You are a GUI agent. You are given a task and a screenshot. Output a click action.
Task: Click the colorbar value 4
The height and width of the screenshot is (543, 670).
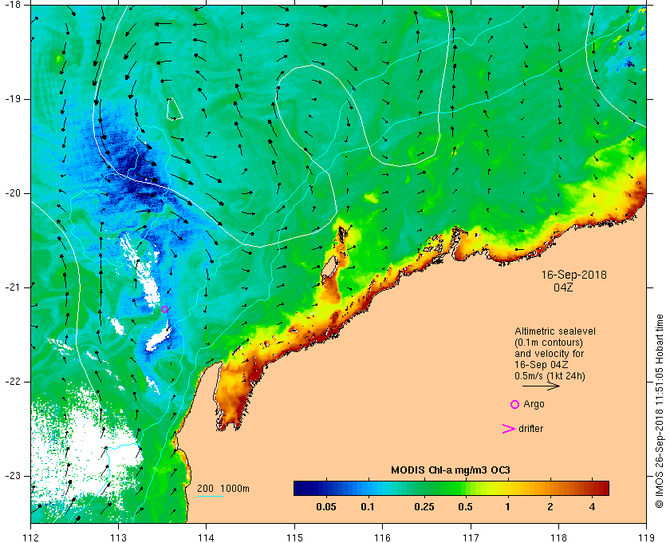tap(592, 508)
